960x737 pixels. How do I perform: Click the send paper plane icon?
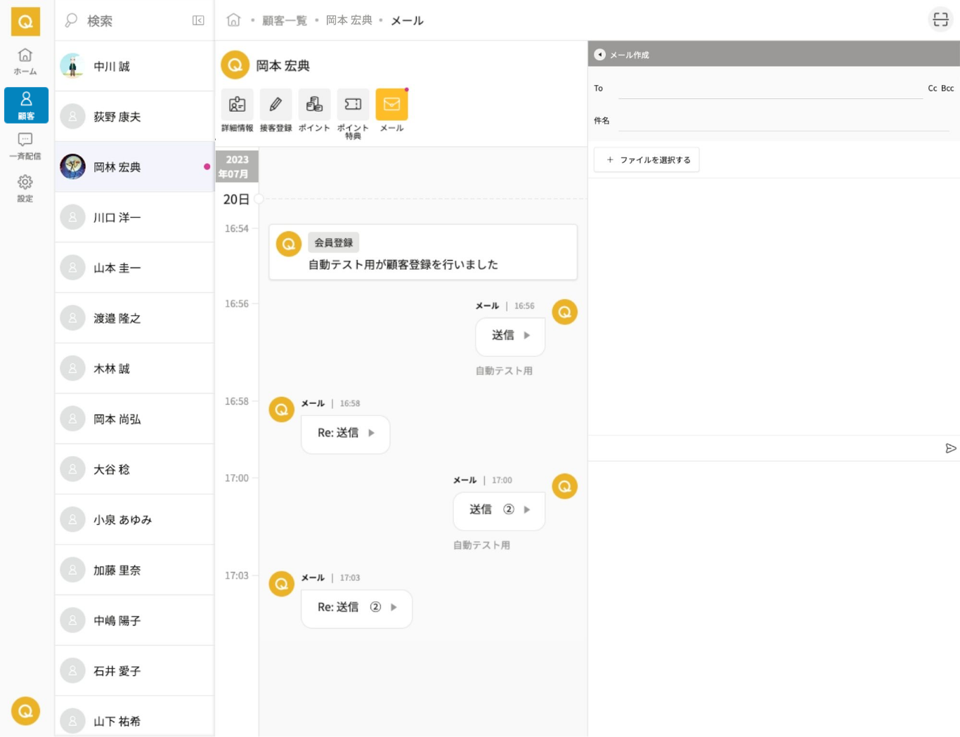pyautogui.click(x=950, y=448)
